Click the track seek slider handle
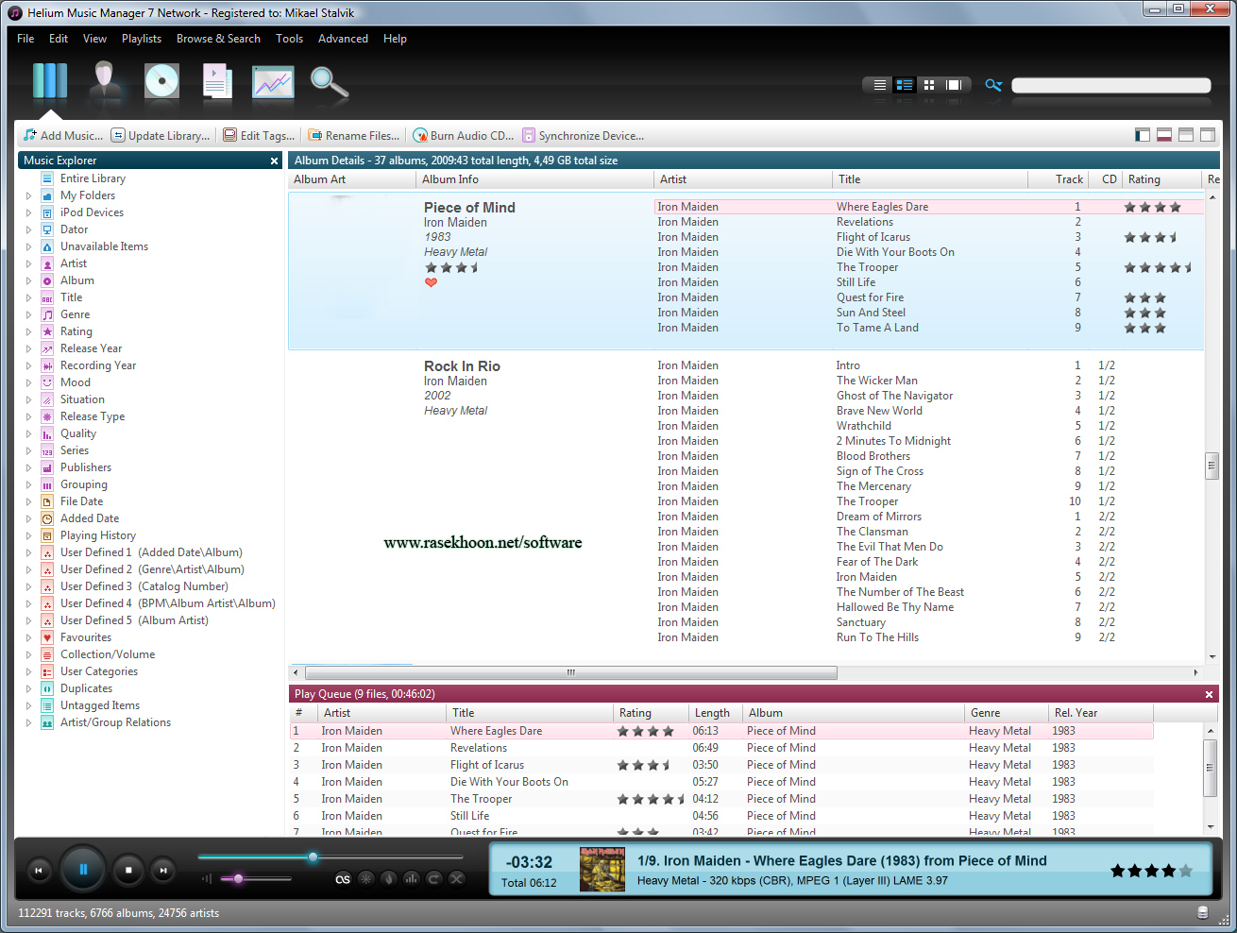 (313, 857)
